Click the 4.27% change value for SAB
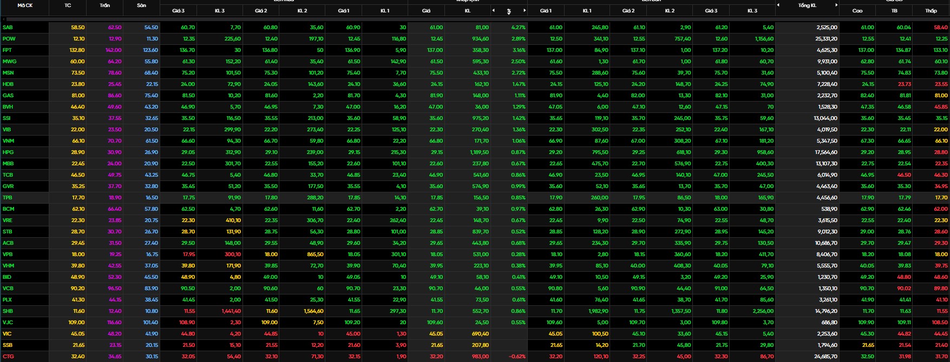This screenshot has width=950, height=362. [518, 27]
